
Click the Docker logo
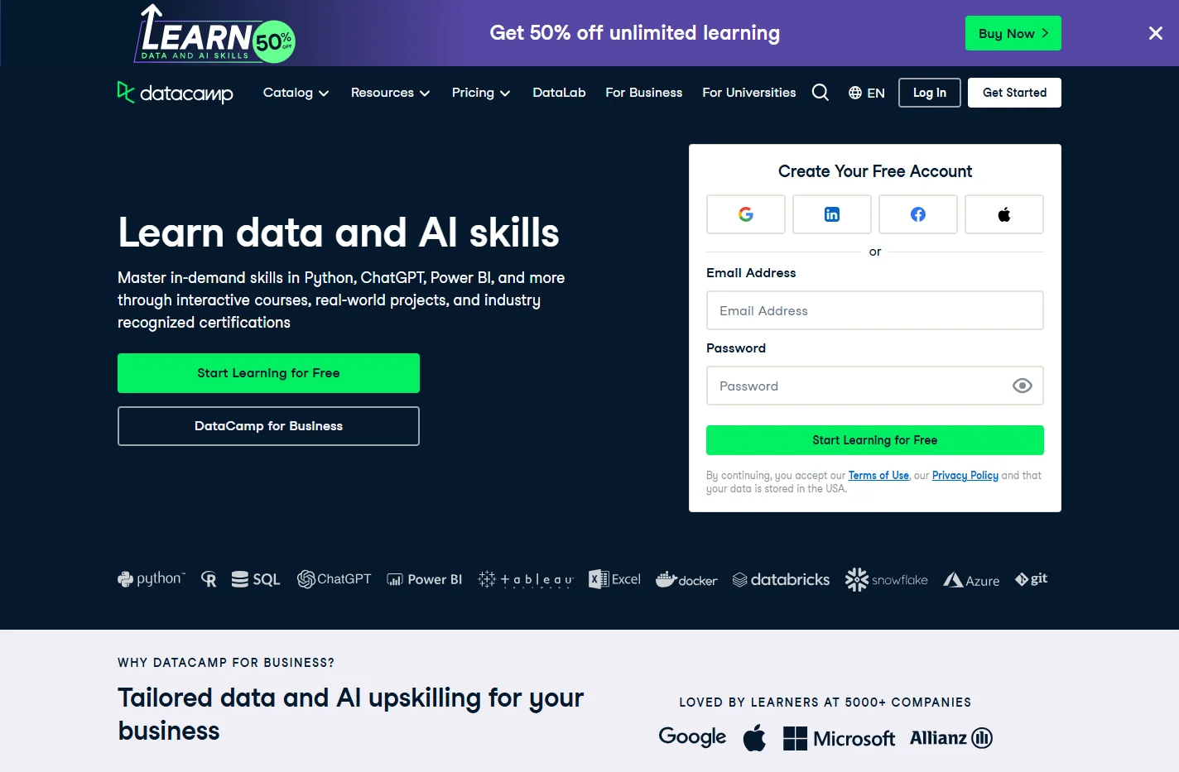(x=686, y=580)
